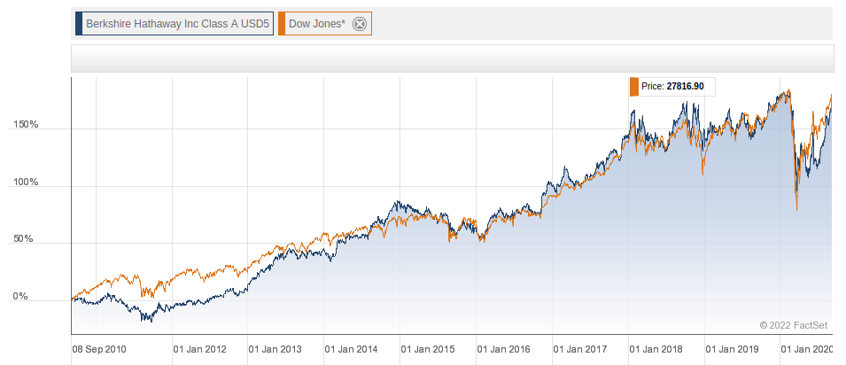
Task: Select the Berkshire Hathaway Inc Class A legend tag
Action: click(x=175, y=24)
